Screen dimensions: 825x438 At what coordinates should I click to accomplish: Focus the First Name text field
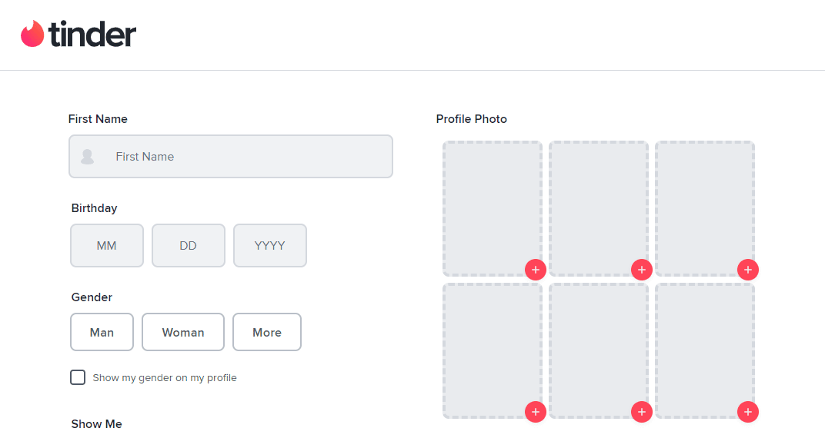[231, 157]
